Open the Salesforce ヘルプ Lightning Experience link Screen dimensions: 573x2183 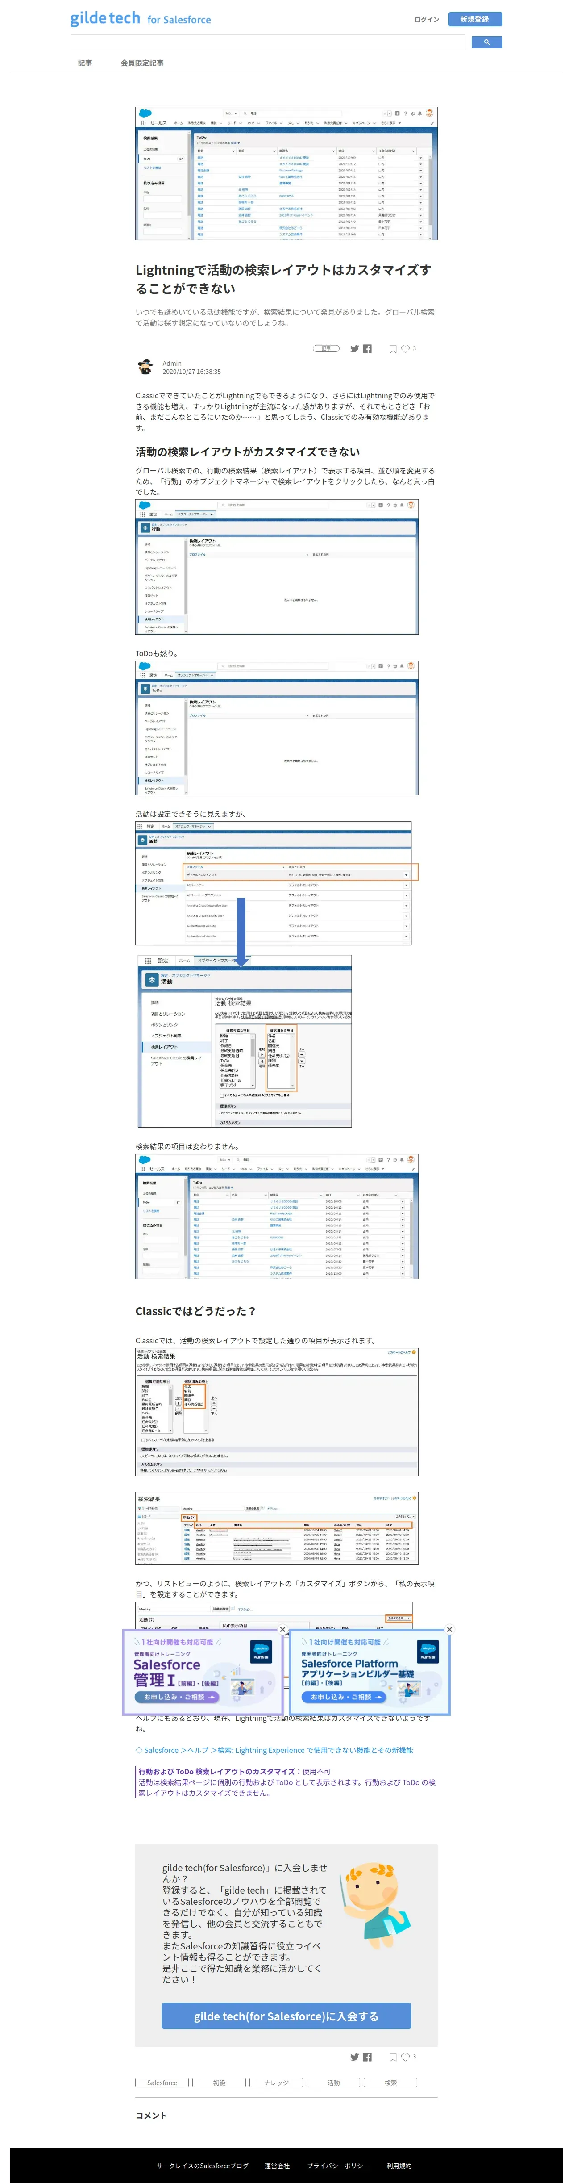tap(274, 1750)
